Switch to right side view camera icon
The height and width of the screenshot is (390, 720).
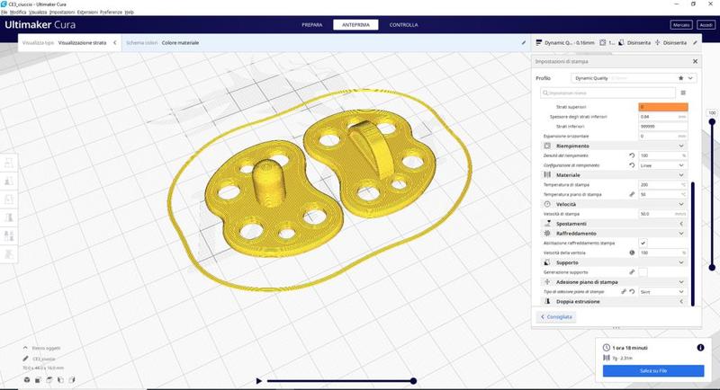point(72,380)
